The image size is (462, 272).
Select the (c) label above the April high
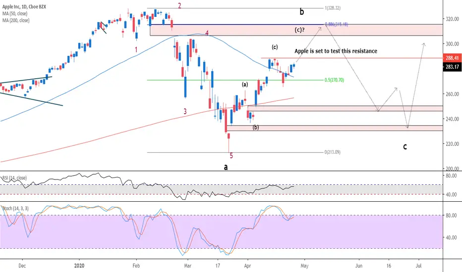click(x=275, y=47)
